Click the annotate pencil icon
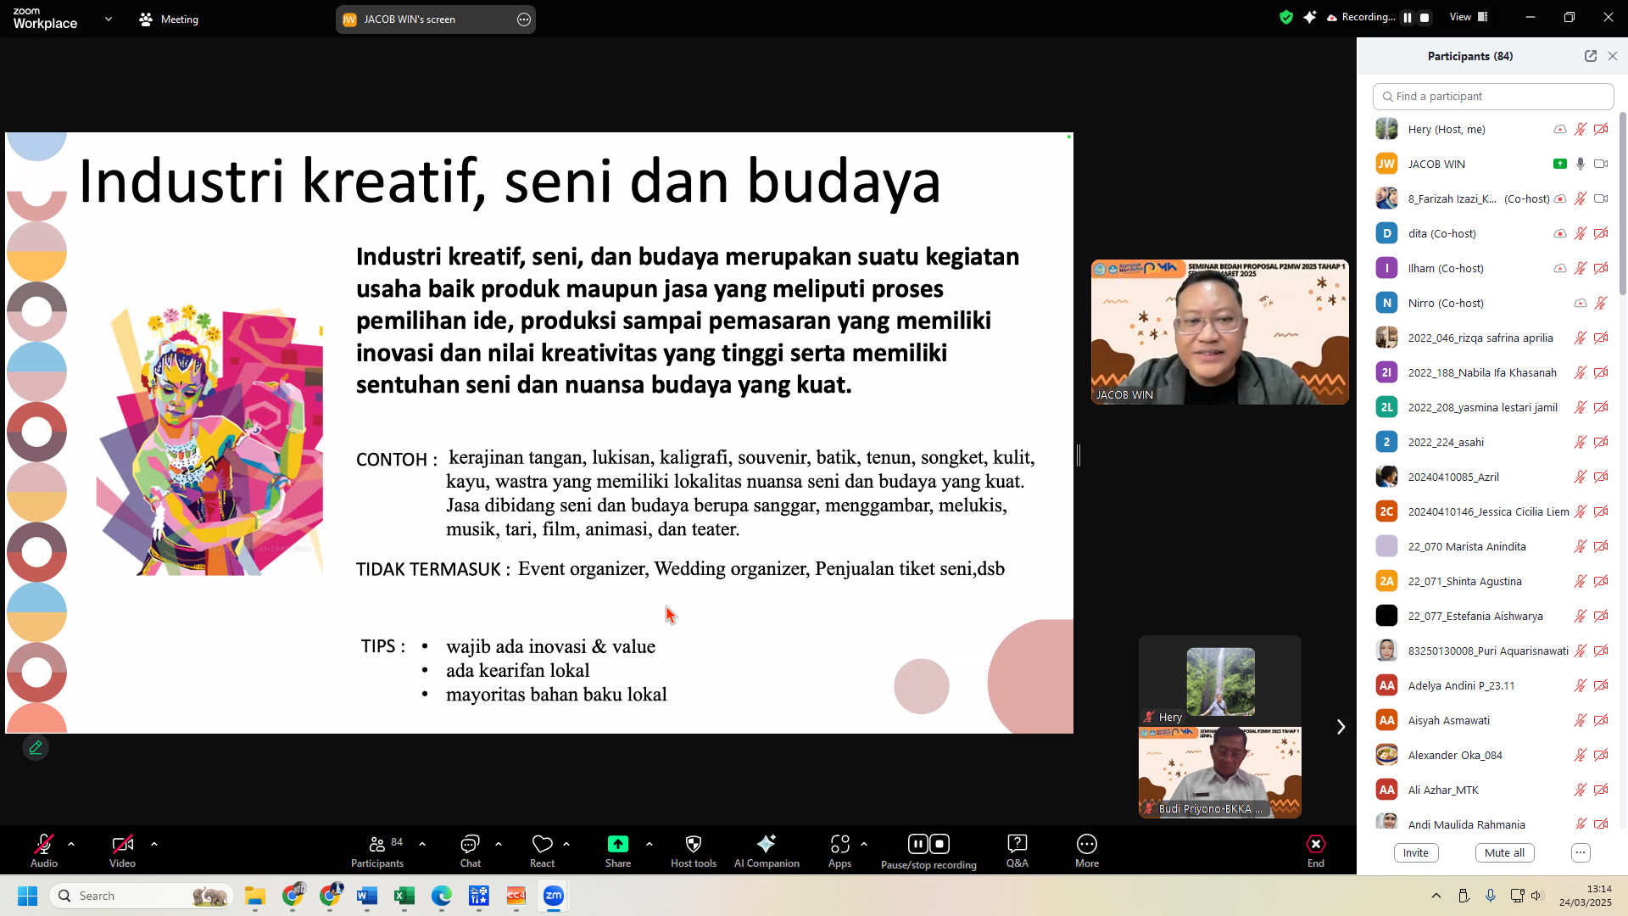 tap(36, 748)
